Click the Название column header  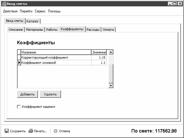point(56,52)
